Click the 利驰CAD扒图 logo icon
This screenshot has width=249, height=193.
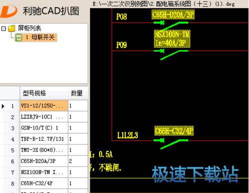coord(9,11)
